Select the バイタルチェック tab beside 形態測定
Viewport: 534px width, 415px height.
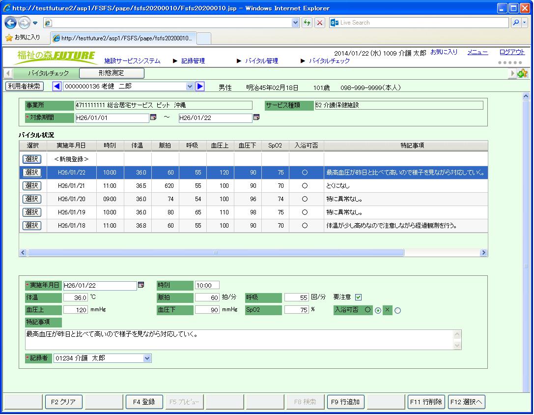pos(48,73)
